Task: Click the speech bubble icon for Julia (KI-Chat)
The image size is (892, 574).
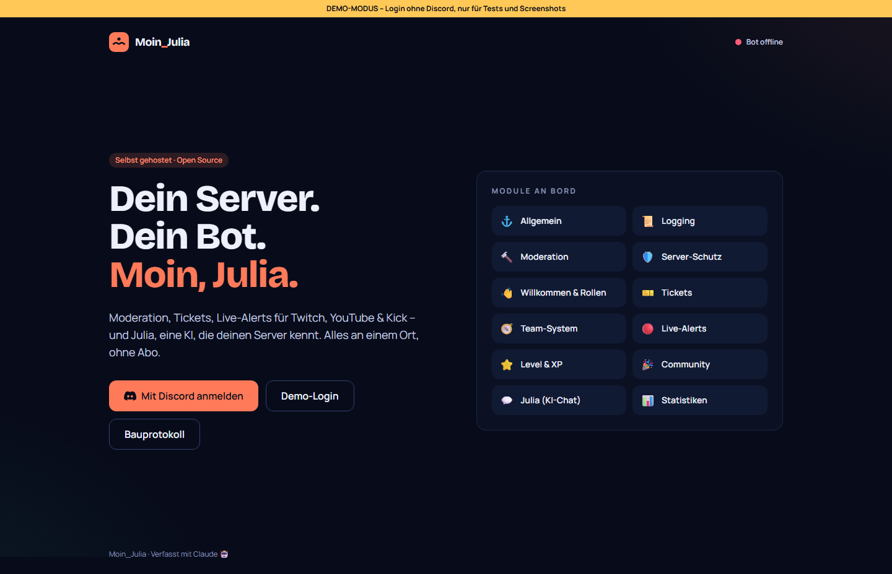Action: click(507, 401)
